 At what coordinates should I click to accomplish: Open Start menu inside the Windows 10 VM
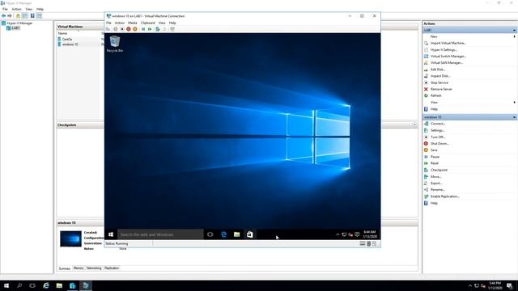[111, 234]
